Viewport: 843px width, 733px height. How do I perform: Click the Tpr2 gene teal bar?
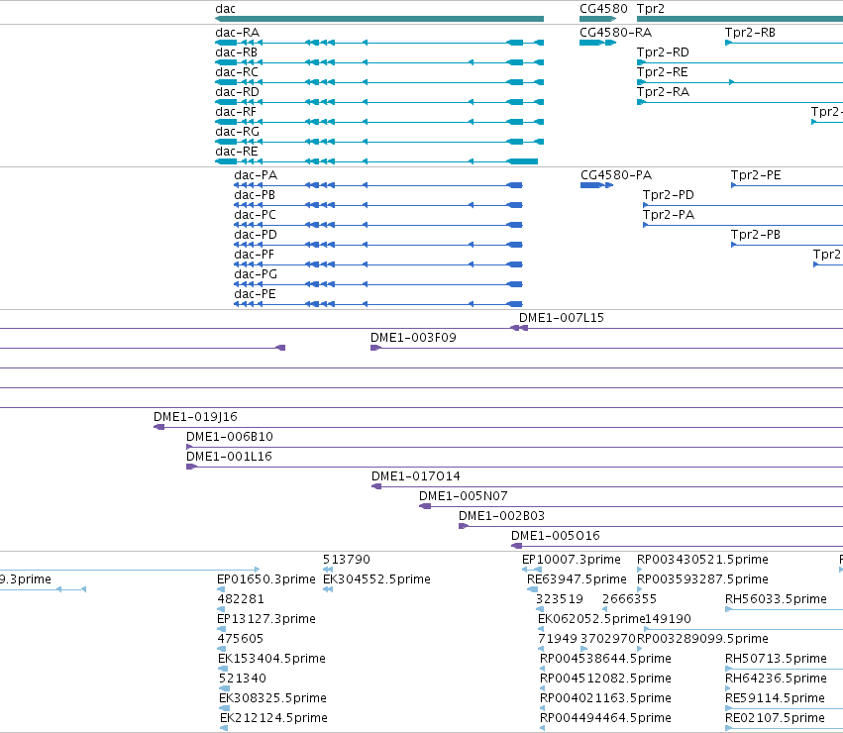click(740, 19)
